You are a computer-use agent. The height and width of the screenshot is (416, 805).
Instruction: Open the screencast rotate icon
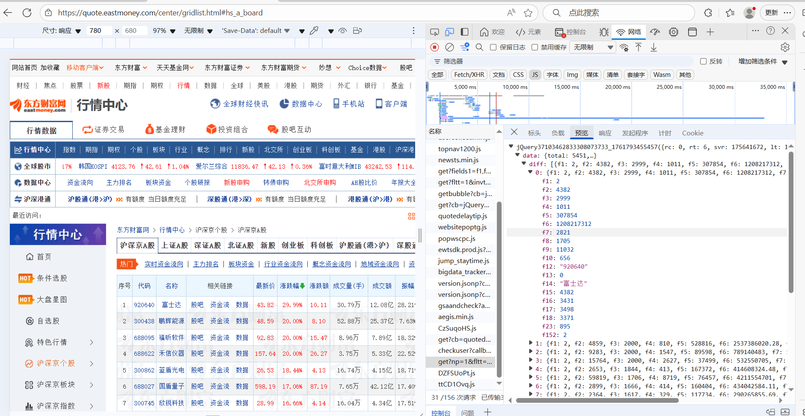358,30
